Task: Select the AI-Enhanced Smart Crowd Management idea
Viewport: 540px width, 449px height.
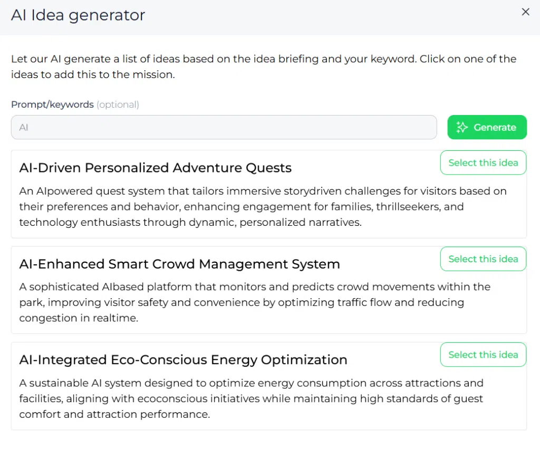Action: (483, 259)
